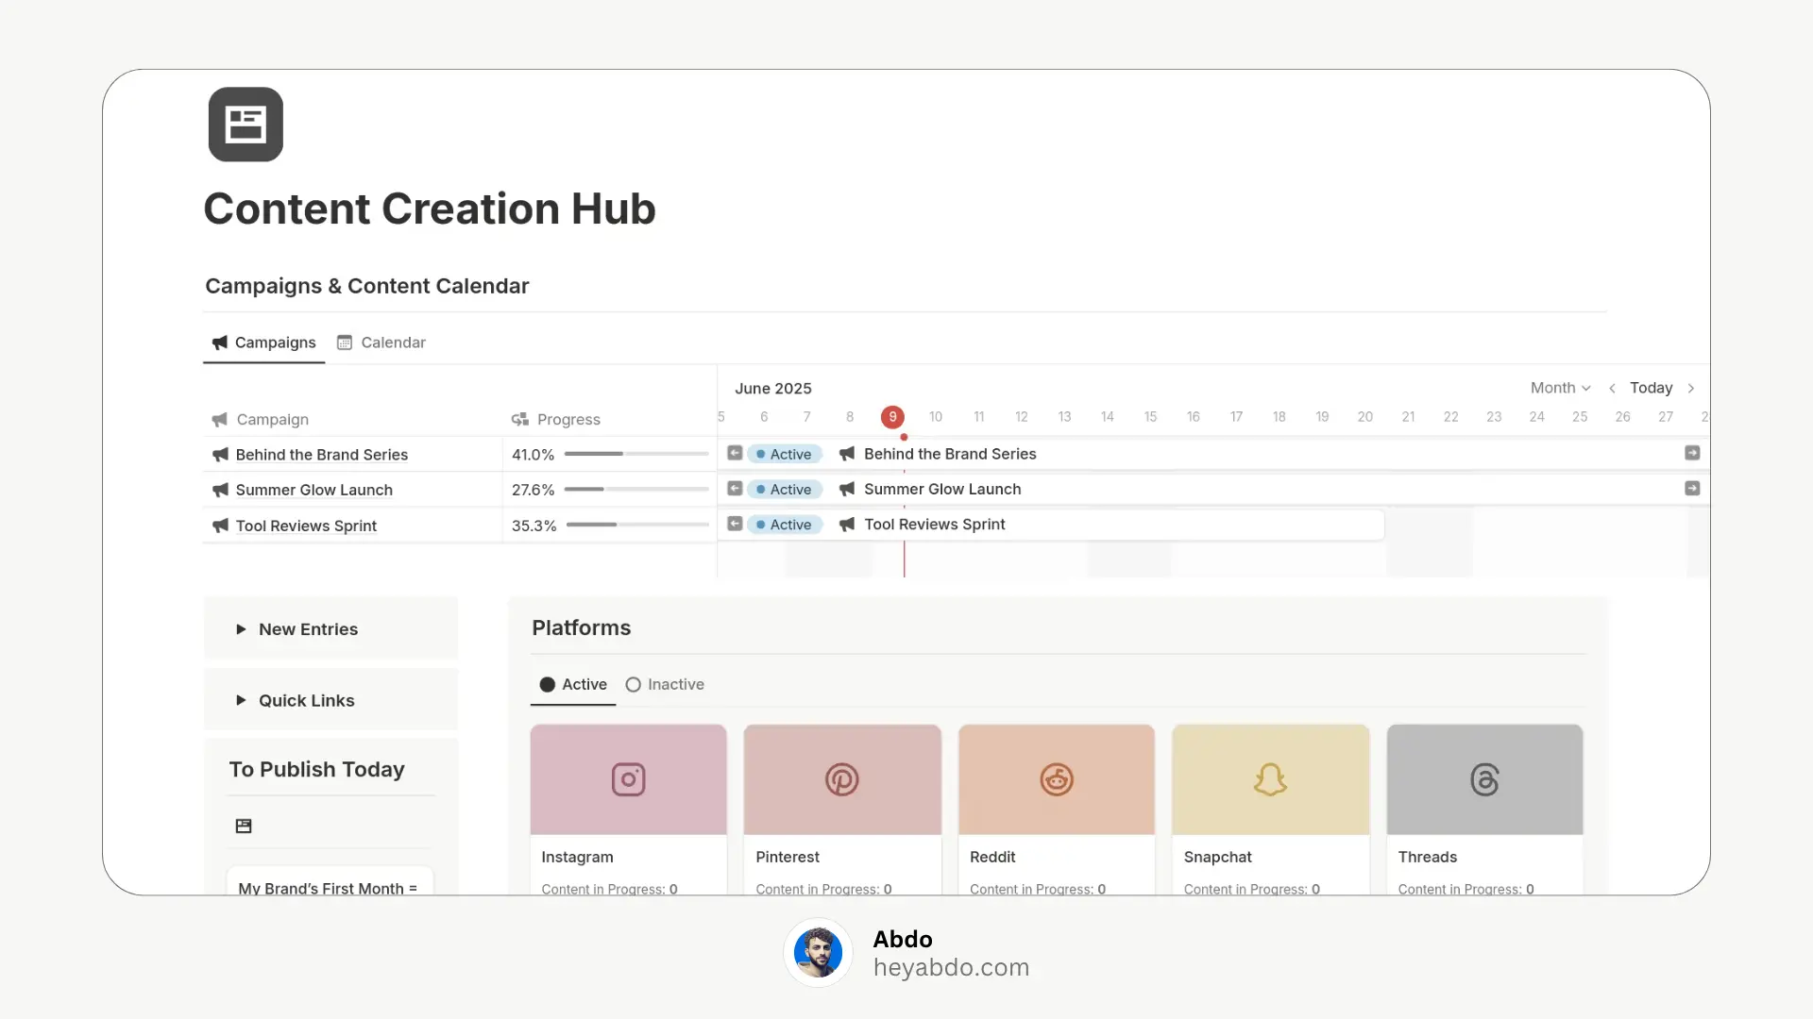Open the Instagram platform card title
The image size is (1813, 1019).
[x=577, y=857]
